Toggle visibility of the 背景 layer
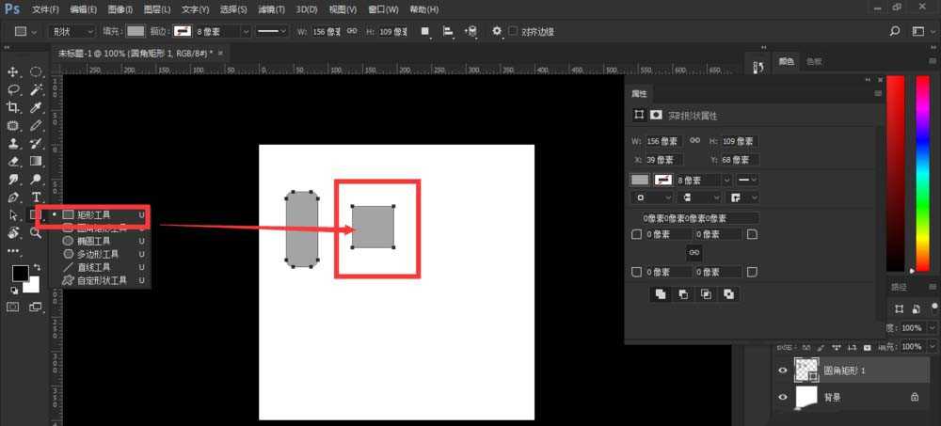This screenshot has width=941, height=426. [782, 398]
